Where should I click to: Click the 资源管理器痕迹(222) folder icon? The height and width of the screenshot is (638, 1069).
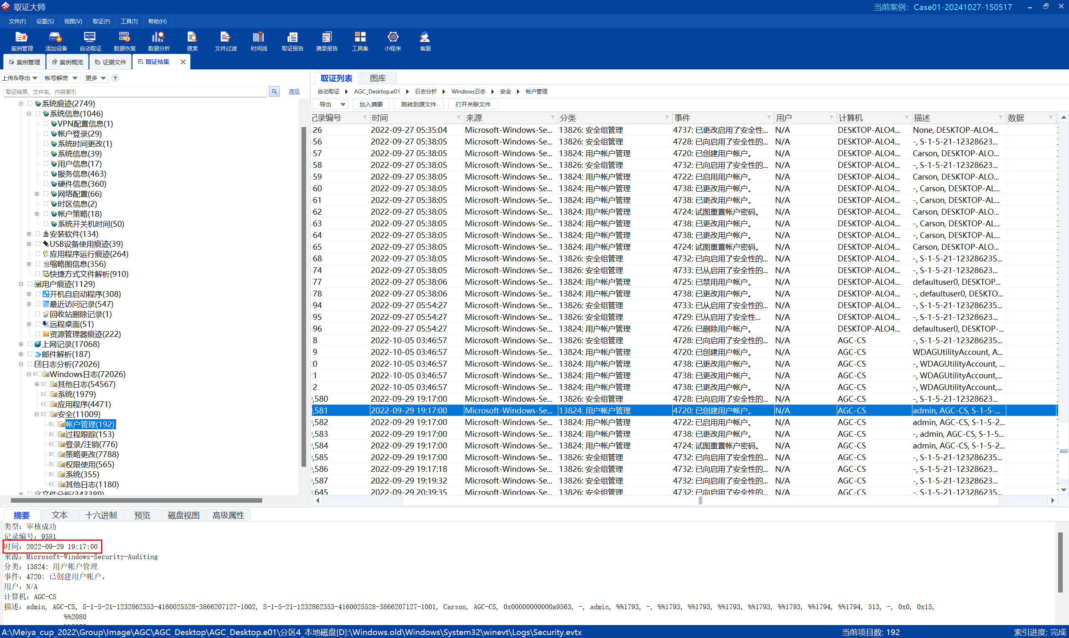tap(46, 334)
